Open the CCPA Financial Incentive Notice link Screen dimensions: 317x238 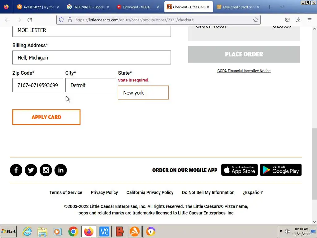coord(244,71)
